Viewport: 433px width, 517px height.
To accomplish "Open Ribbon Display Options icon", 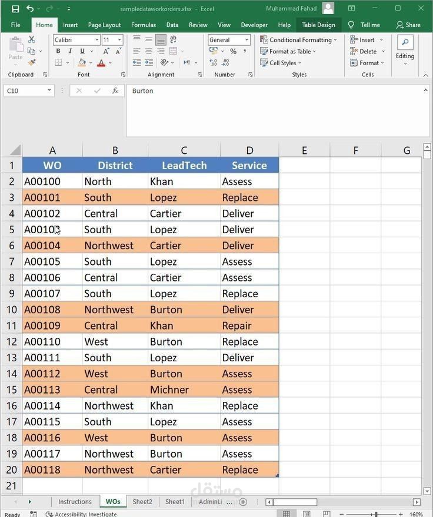I will tap(351, 9).
